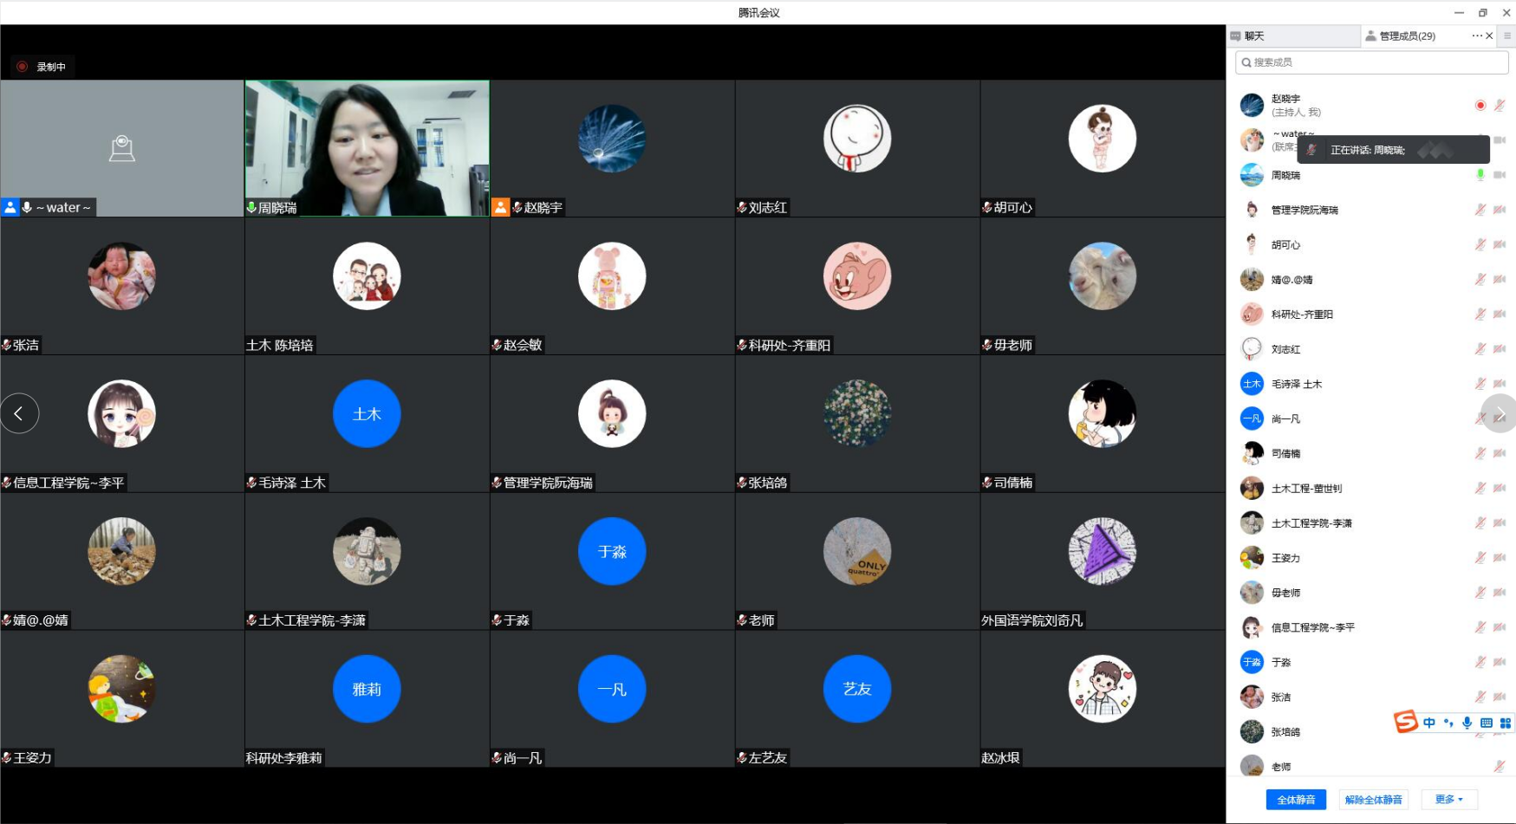The image size is (1516, 824).
Task: Select 张洁 row in member list
Action: [1371, 697]
